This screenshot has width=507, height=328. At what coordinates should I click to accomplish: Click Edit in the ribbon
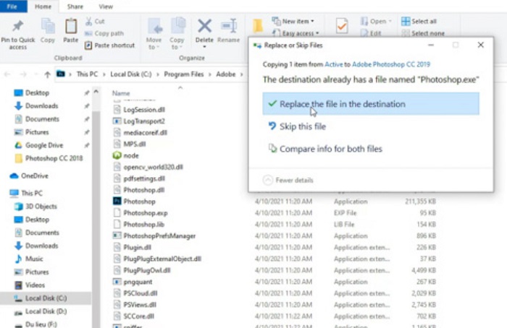pos(371,33)
